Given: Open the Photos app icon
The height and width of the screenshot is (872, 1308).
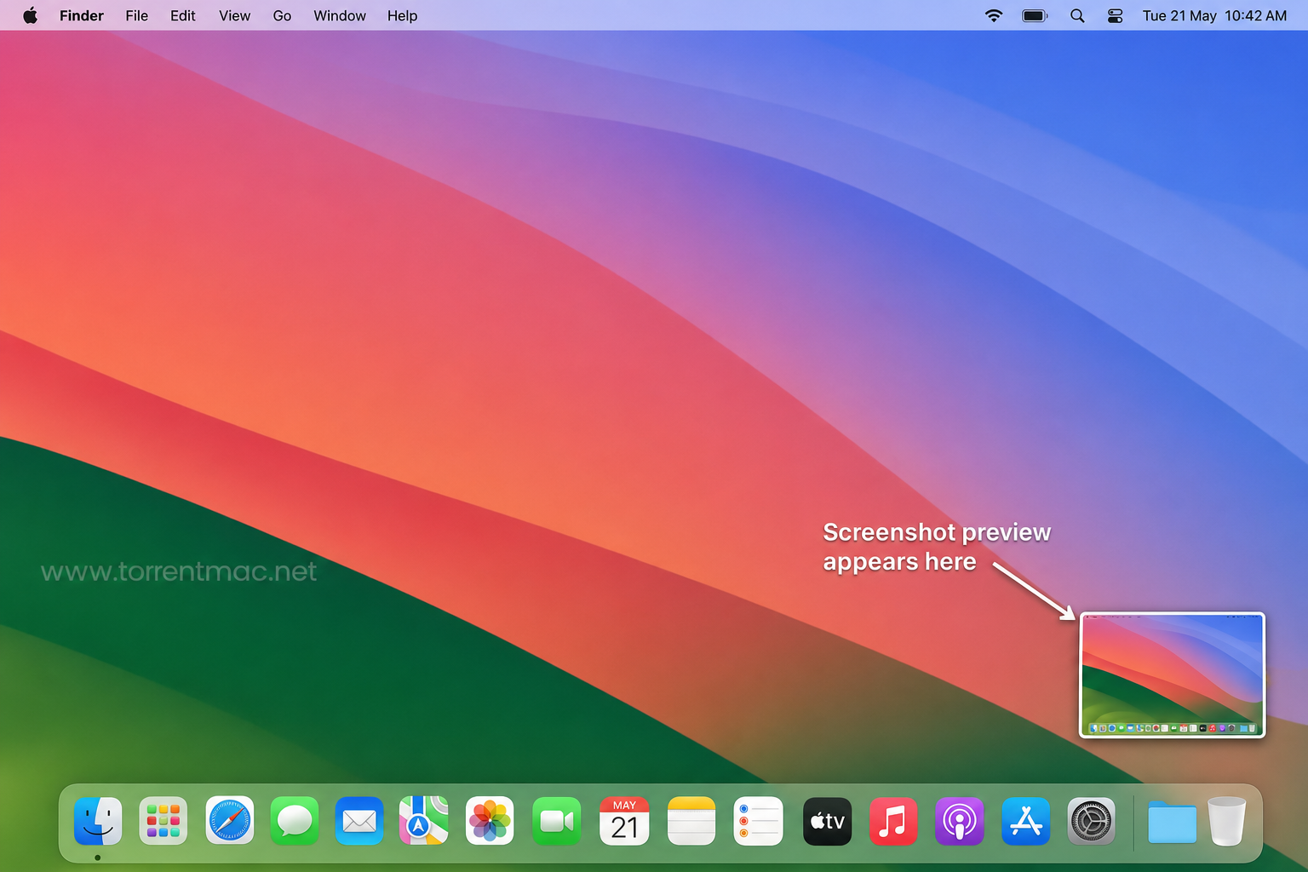Looking at the screenshot, I should (490, 821).
